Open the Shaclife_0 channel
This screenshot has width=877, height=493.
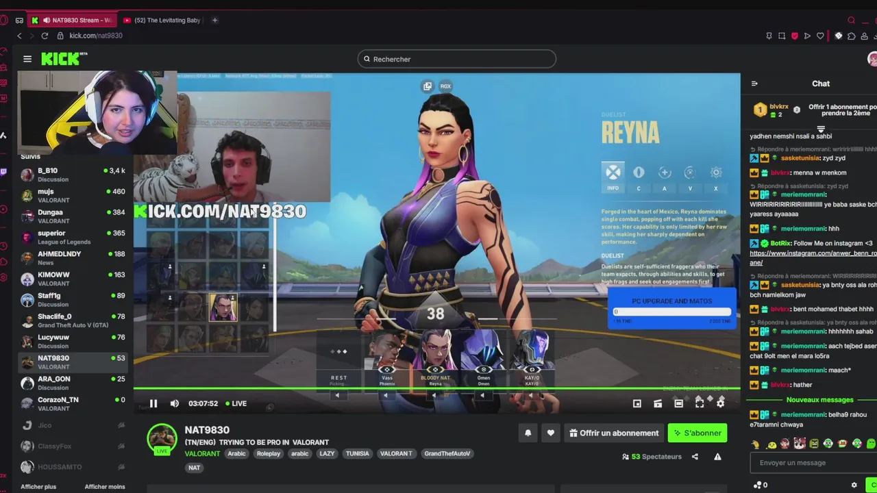pos(73,320)
